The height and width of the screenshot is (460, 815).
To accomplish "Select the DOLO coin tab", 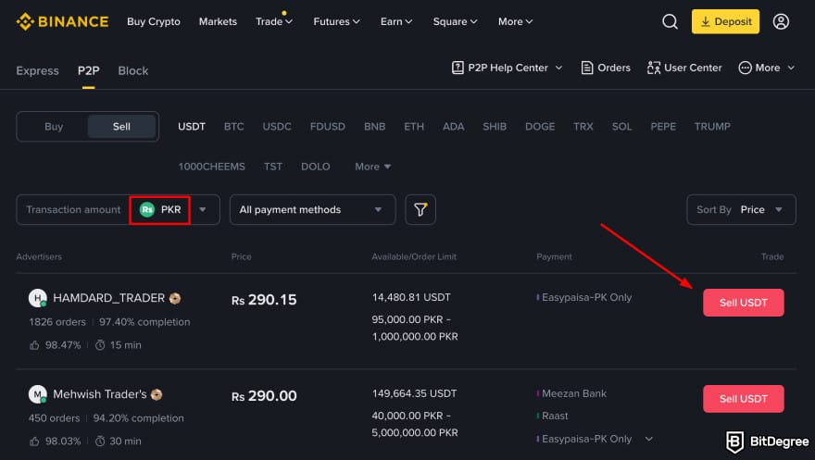I will (x=316, y=167).
